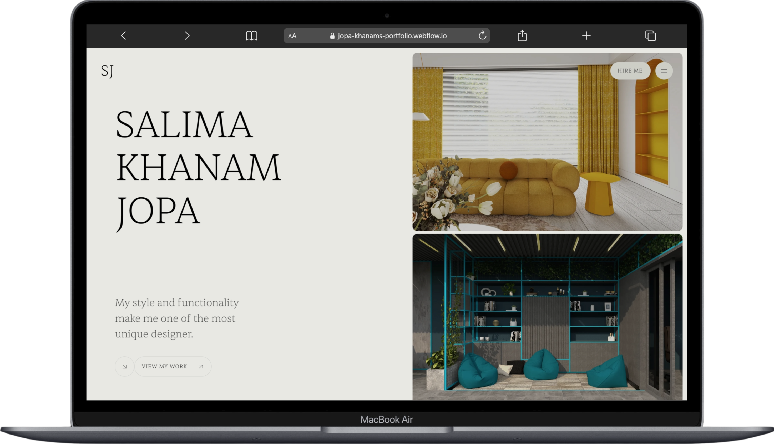
Task: Click the padlock icon in address bar
Action: click(332, 36)
